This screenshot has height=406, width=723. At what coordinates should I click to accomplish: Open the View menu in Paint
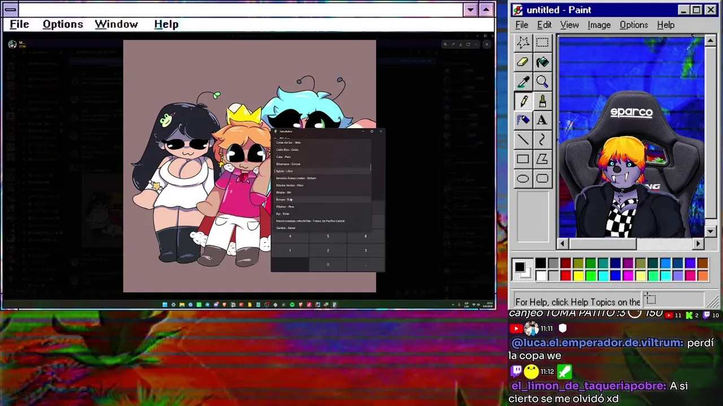click(569, 25)
